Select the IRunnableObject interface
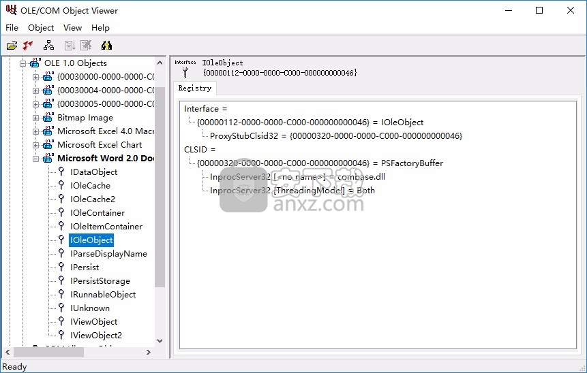The height and width of the screenshot is (373, 587). (103, 295)
